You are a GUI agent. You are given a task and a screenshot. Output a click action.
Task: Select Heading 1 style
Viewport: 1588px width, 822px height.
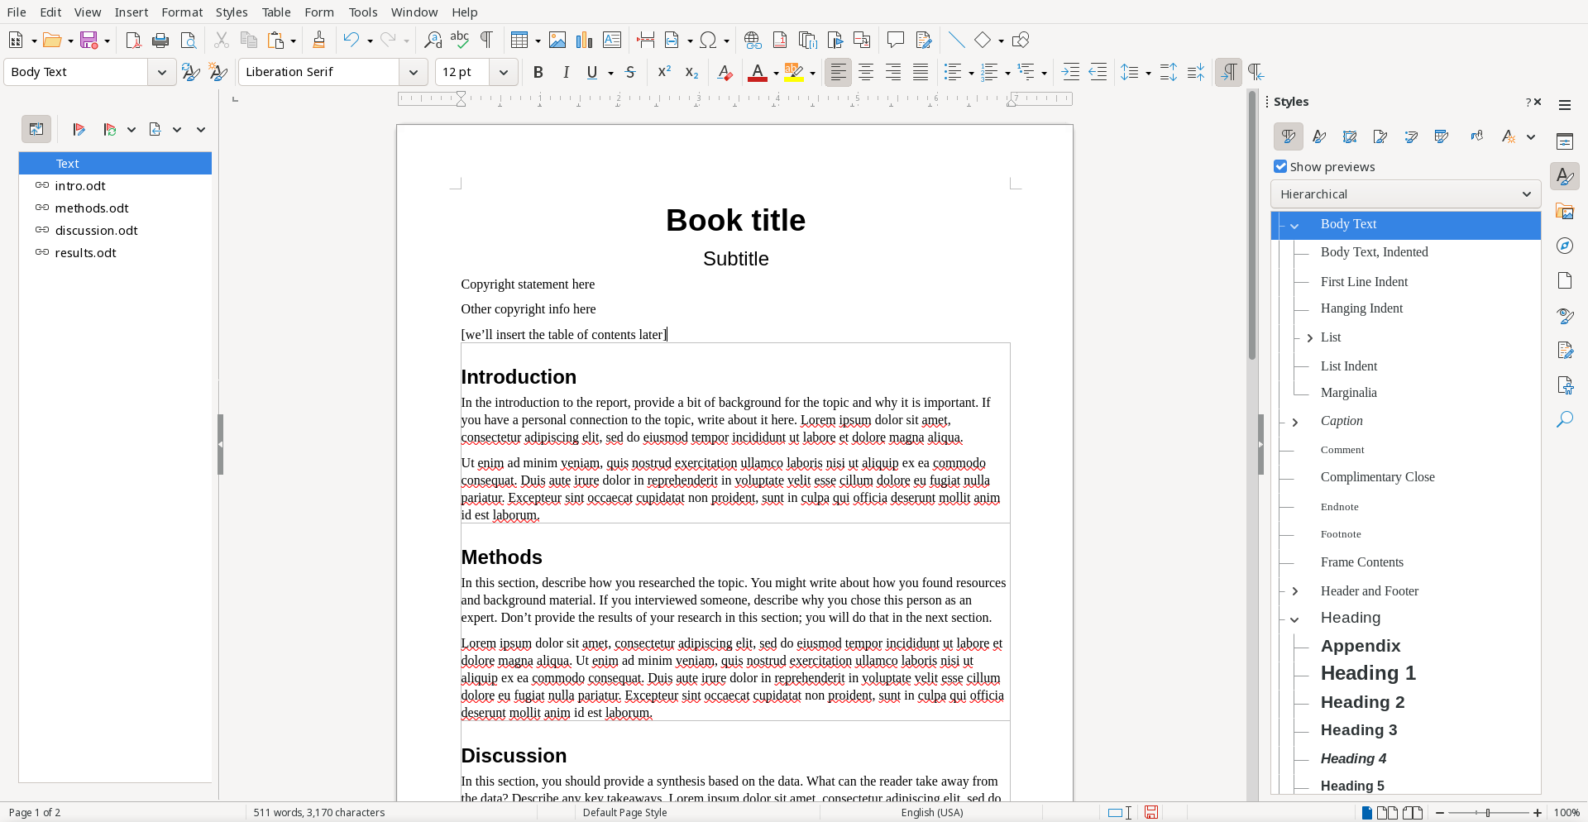pyautogui.click(x=1368, y=673)
